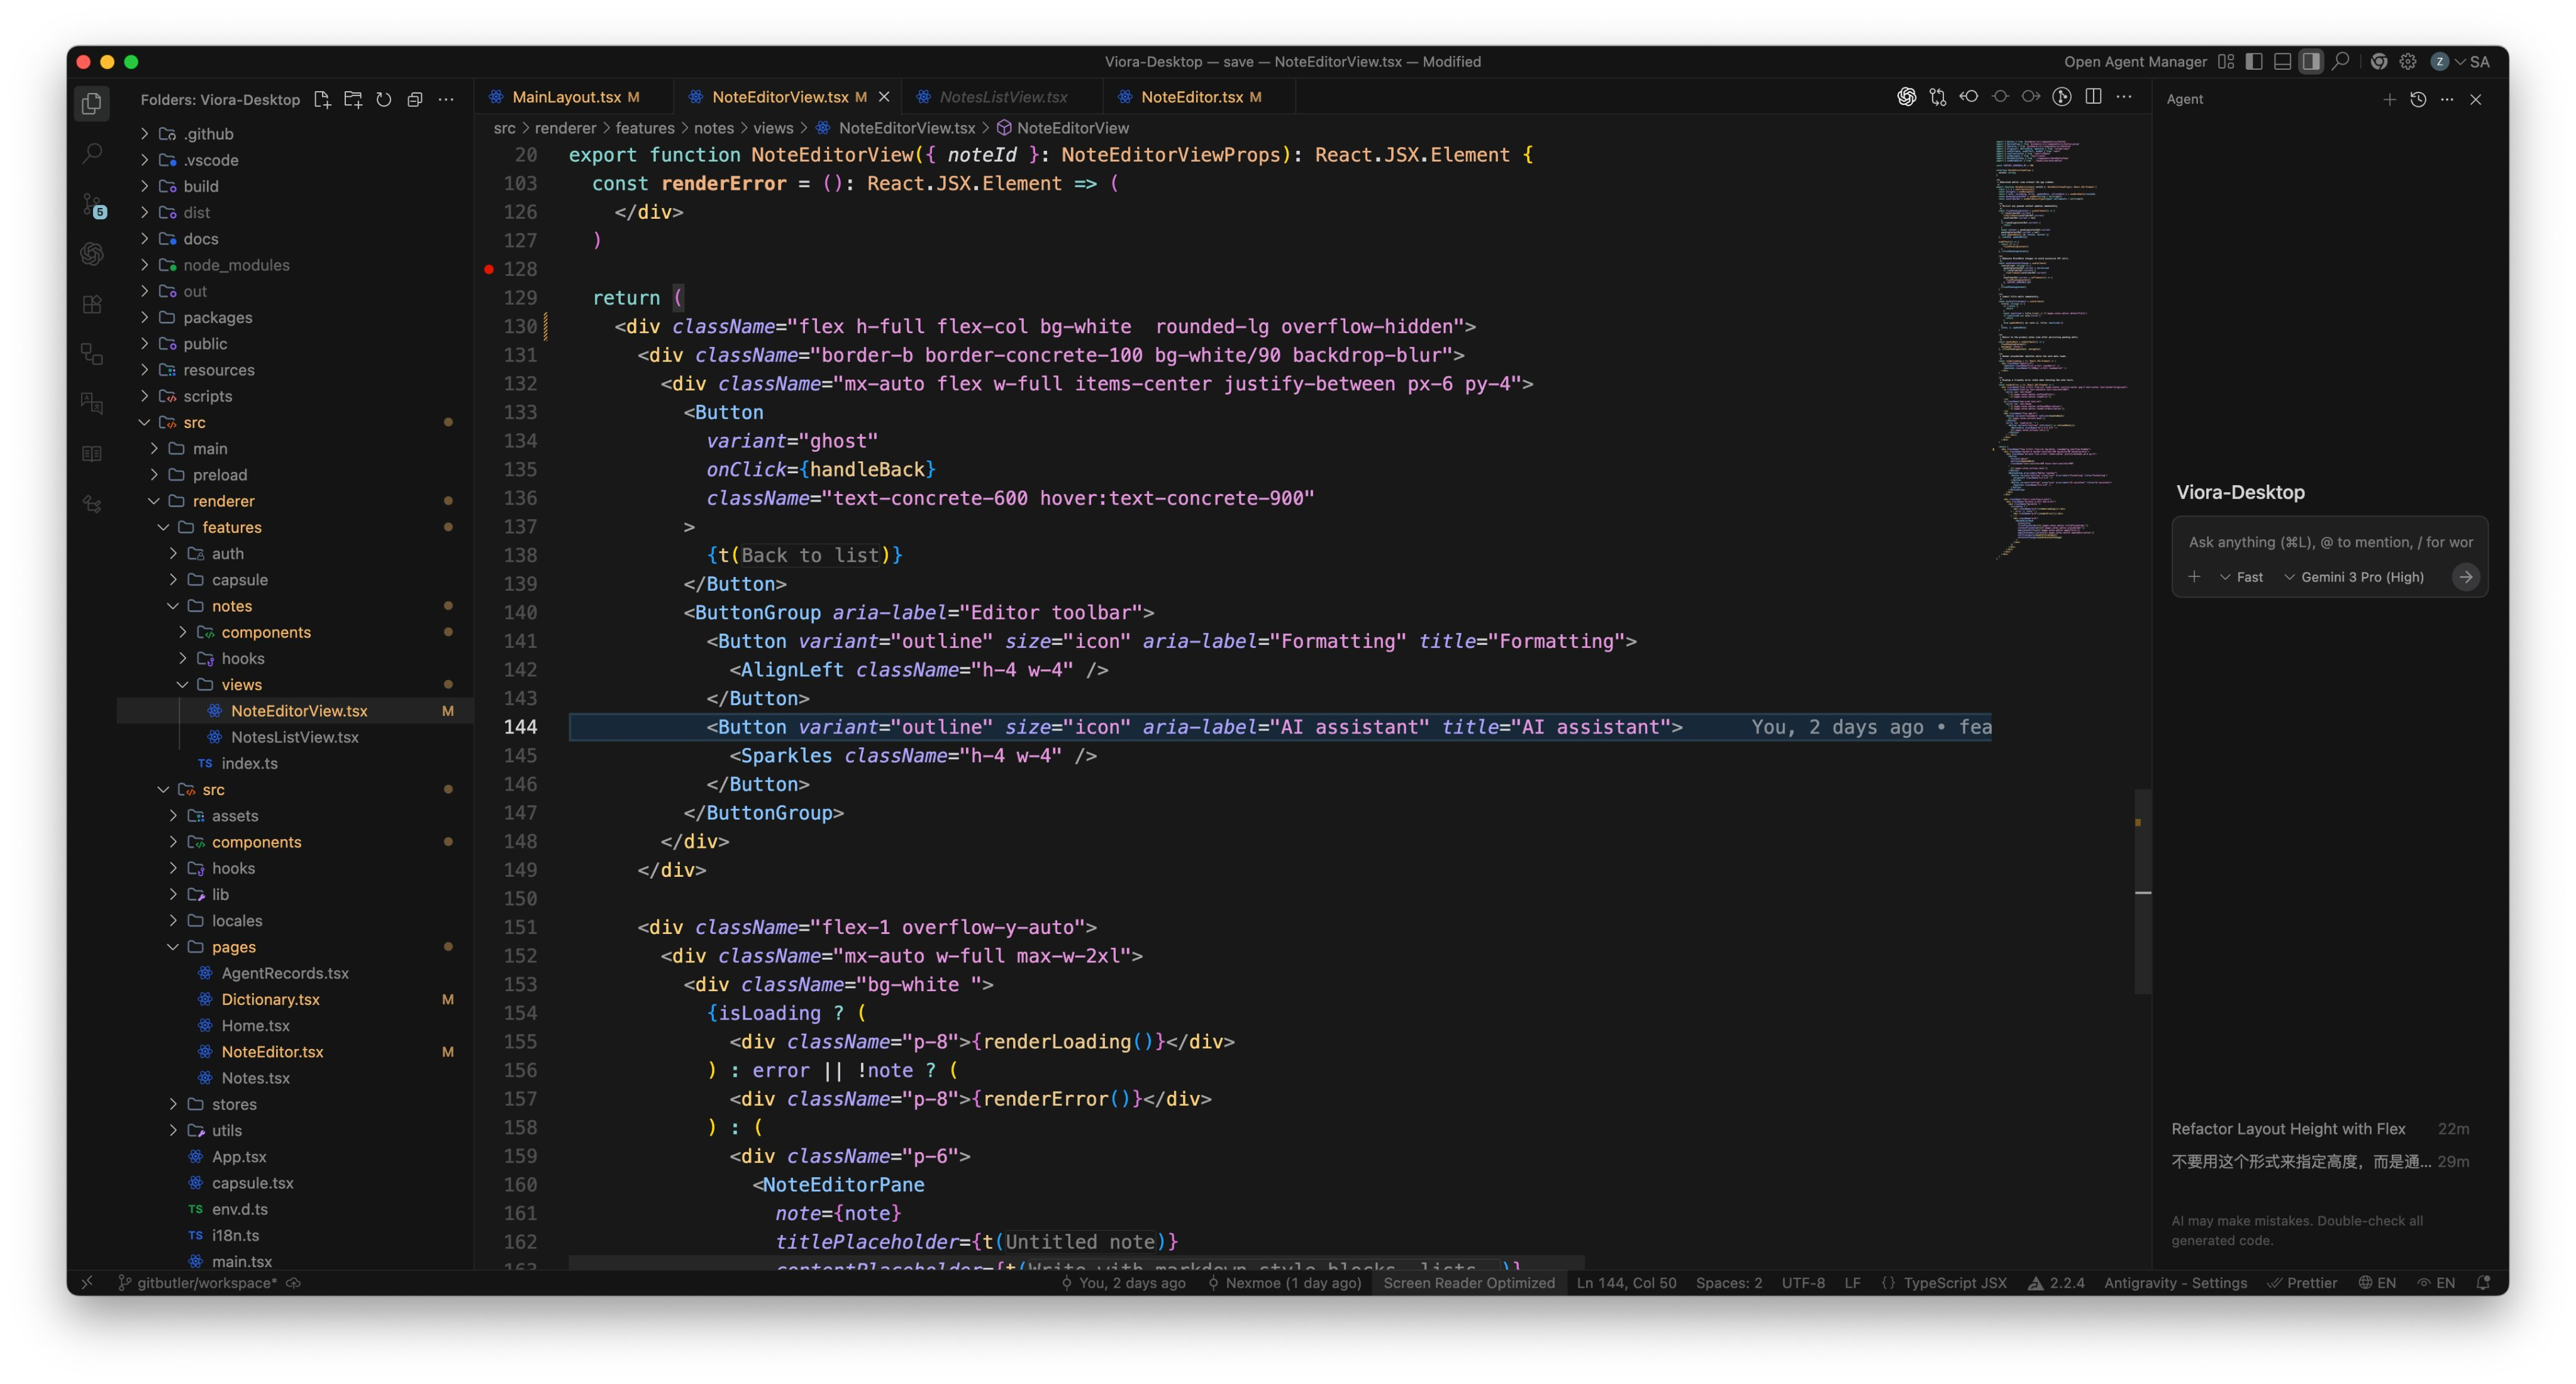Click the settings gear in title bar
2576x1384 pixels.
[2408, 61]
